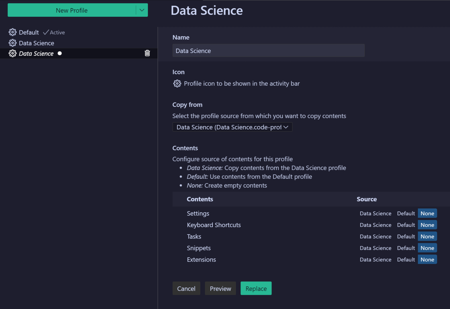The height and width of the screenshot is (309, 450).
Task: Set Keyboard Shortcuts source to Default
Action: pyautogui.click(x=406, y=225)
